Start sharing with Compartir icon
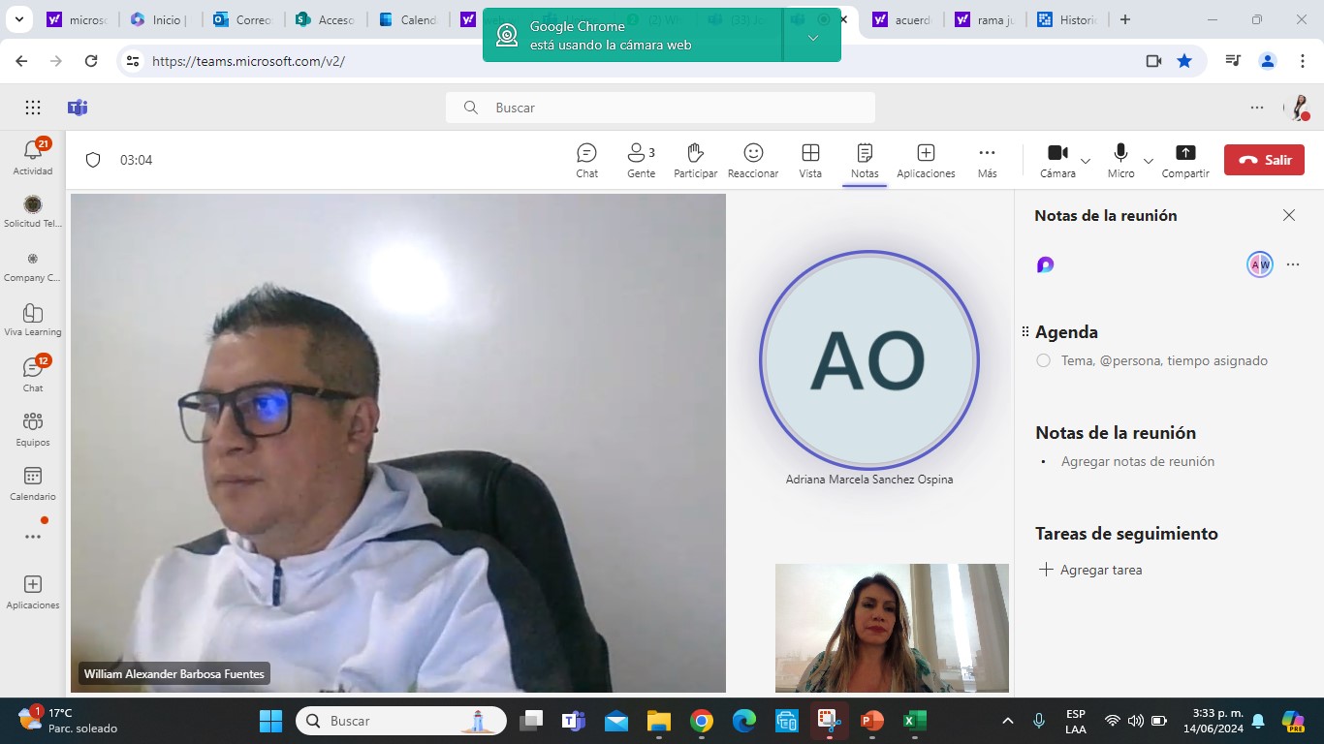This screenshot has width=1324, height=744. (x=1185, y=161)
